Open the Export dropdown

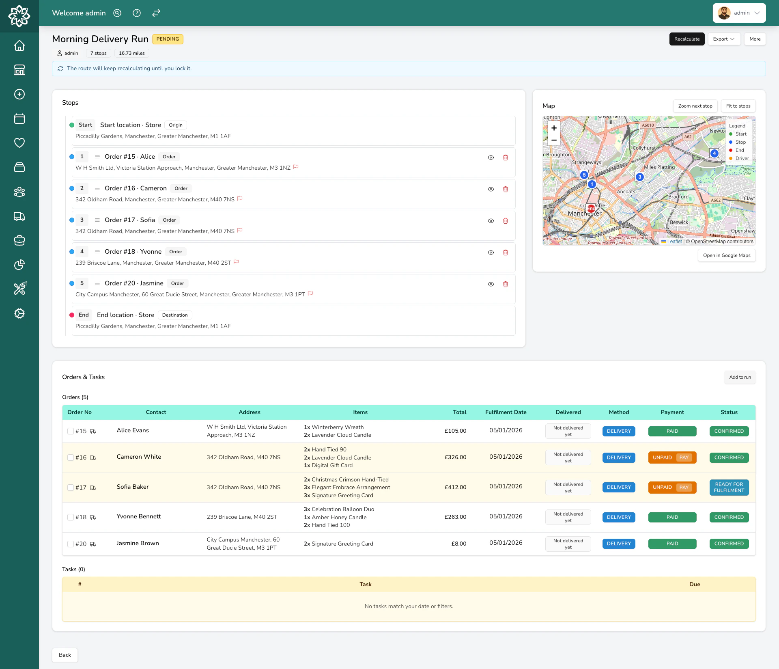coord(724,39)
